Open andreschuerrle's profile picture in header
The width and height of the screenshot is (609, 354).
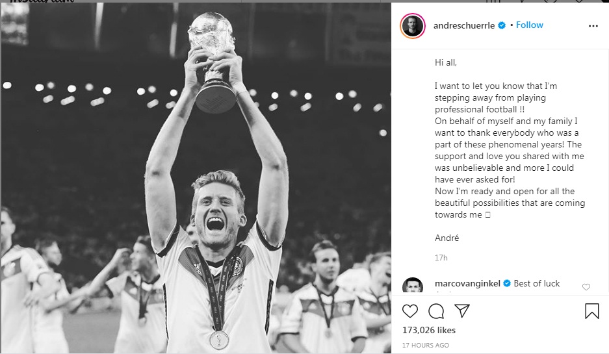click(413, 26)
